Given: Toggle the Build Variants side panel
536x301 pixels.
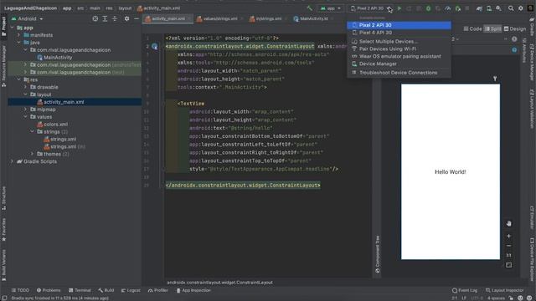Looking at the screenshot, I should (x=3, y=265).
